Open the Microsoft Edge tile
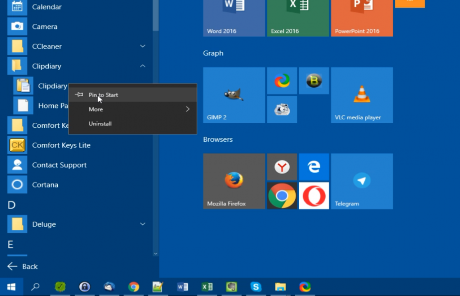 (x=314, y=167)
